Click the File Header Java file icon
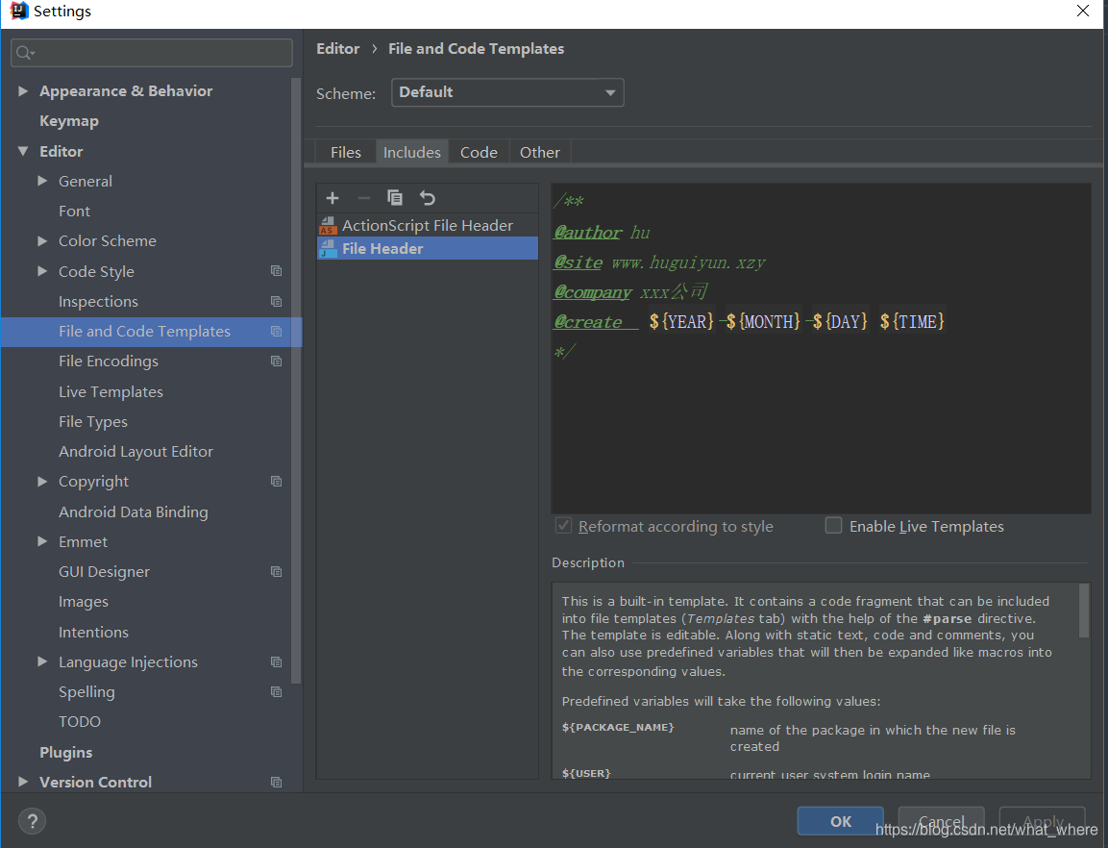The height and width of the screenshot is (848, 1108). pyautogui.click(x=327, y=248)
